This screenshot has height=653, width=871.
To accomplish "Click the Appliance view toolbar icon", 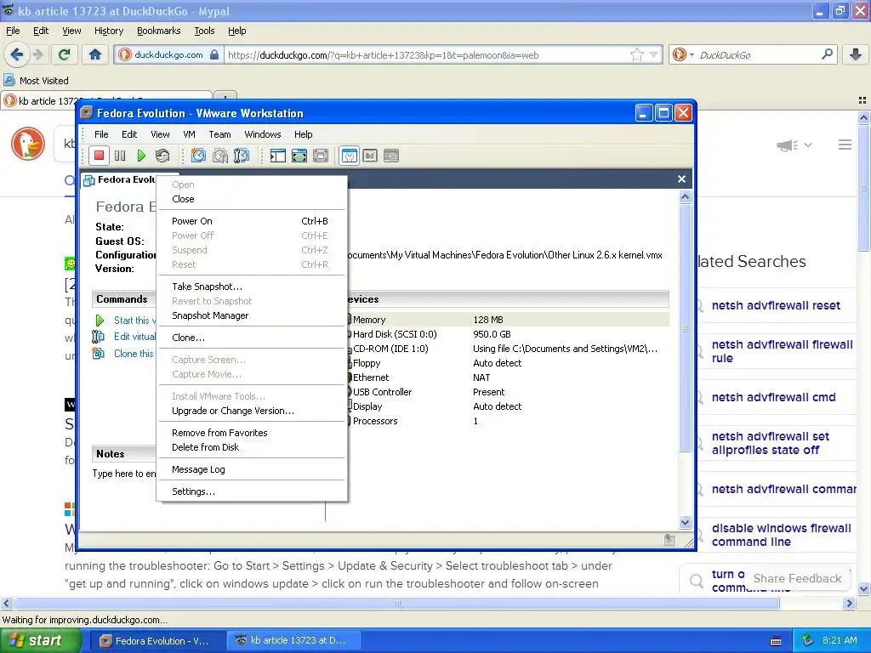I will tap(370, 156).
